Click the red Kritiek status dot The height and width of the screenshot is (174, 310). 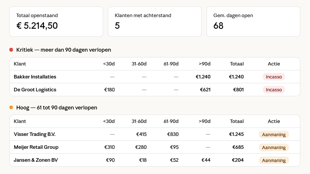11,50
